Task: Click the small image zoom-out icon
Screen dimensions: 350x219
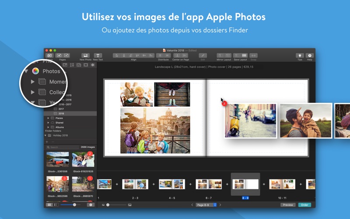Action: pyautogui.click(x=103, y=205)
